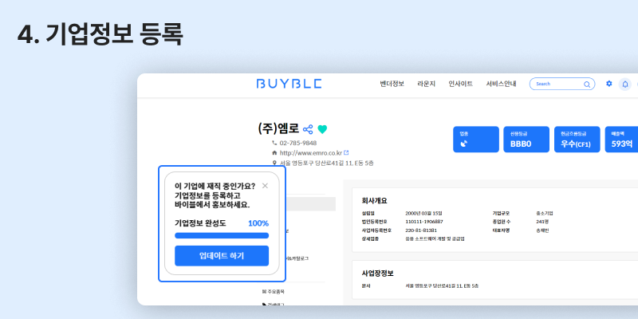Click the map pin icon by the address
Image resolution: width=638 pixels, height=319 pixels.
coord(274,163)
